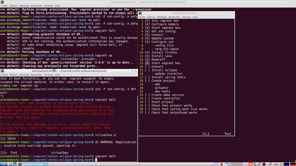Open the Terminal menu in the checklist window
Screen dimensions: 296x166
pos(186,17)
